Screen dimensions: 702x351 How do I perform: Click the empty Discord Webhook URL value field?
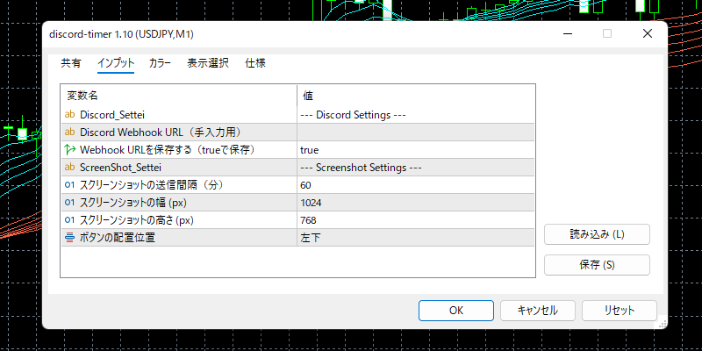point(415,132)
